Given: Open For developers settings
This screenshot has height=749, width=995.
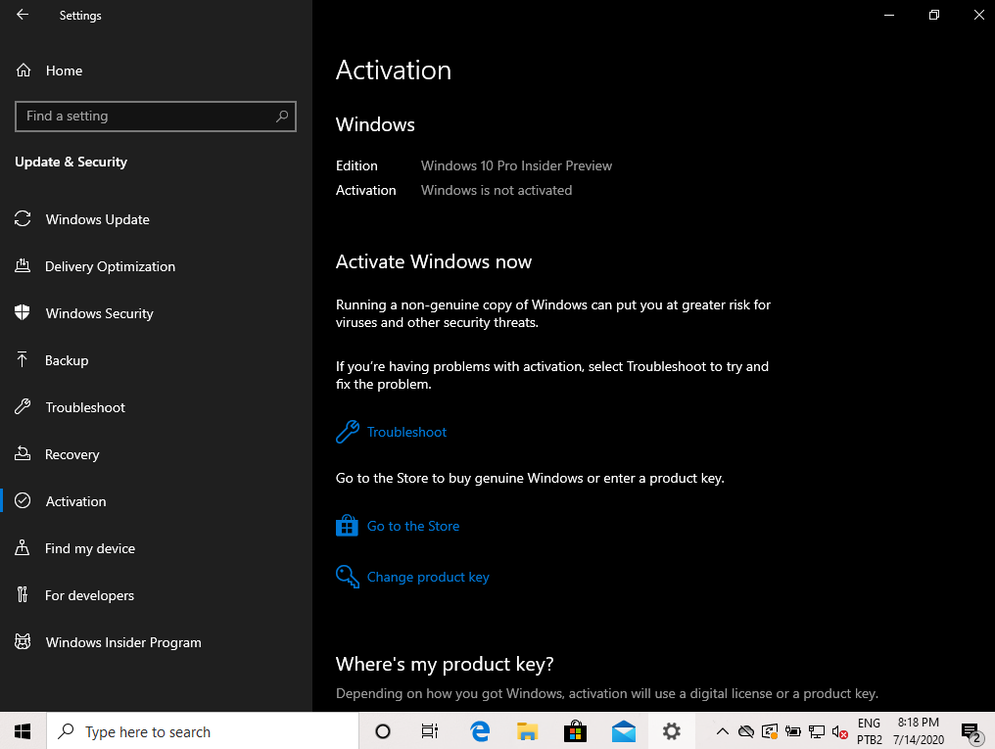Looking at the screenshot, I should (x=156, y=595).
